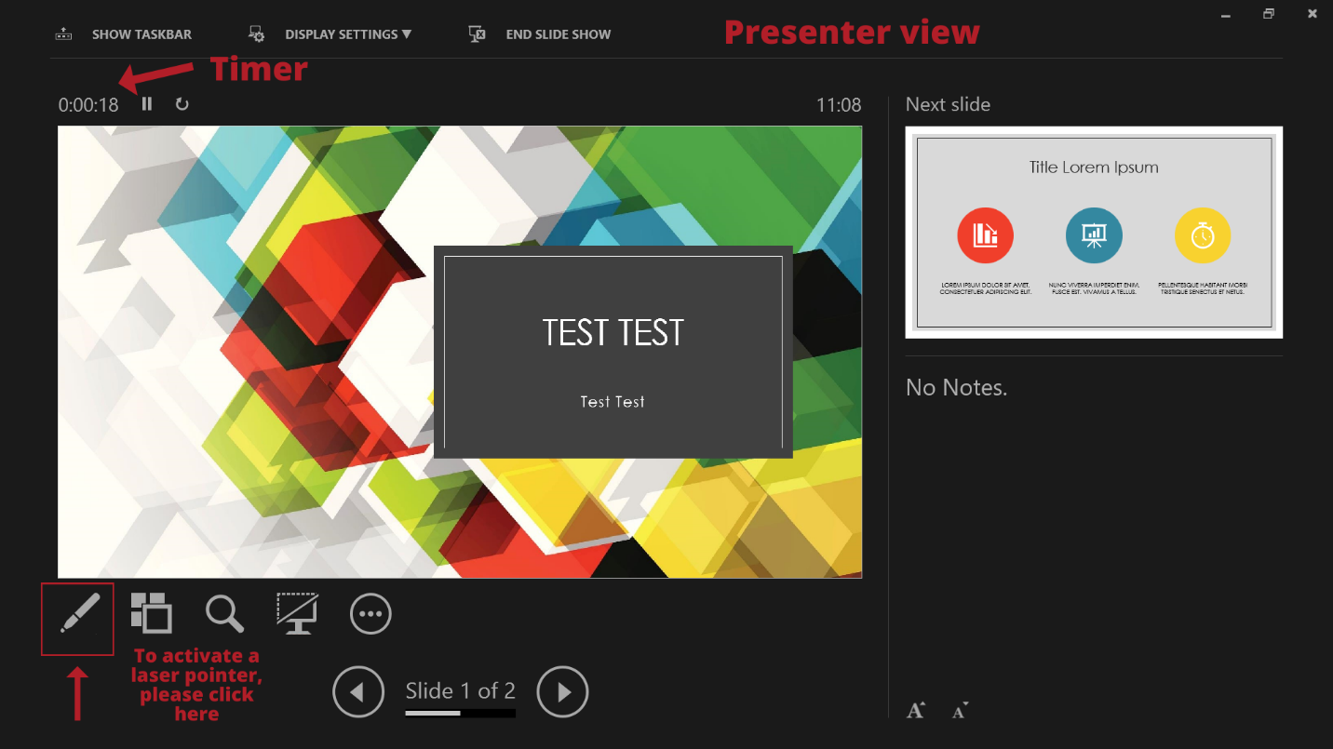This screenshot has width=1333, height=749.
Task: Restart the timer with the reset icon
Action: point(182,104)
